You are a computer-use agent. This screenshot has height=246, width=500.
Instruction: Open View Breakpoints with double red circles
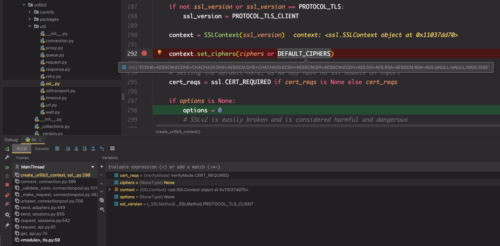[x=7, y=195]
